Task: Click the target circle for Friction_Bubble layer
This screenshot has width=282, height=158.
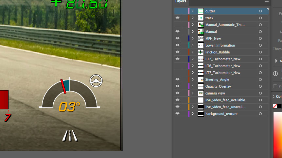Action: (260, 52)
